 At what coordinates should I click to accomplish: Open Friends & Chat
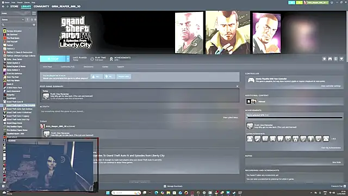[x=338, y=186]
